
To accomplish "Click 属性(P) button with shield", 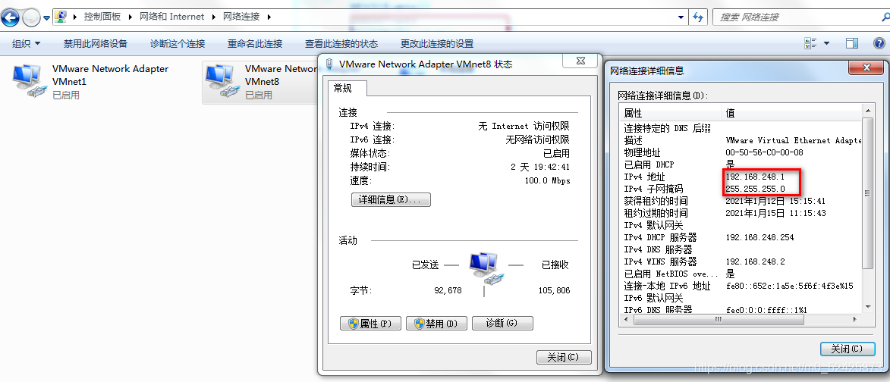I will (x=370, y=324).
